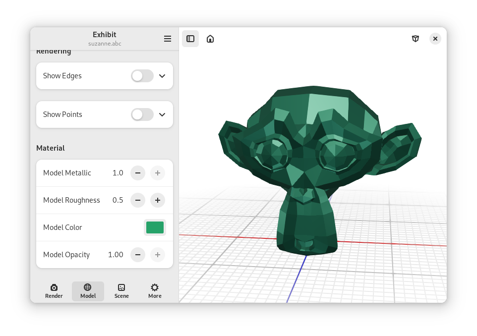The width and height of the screenshot is (477, 336).
Task: Click the Exhibit window title
Action: click(104, 34)
